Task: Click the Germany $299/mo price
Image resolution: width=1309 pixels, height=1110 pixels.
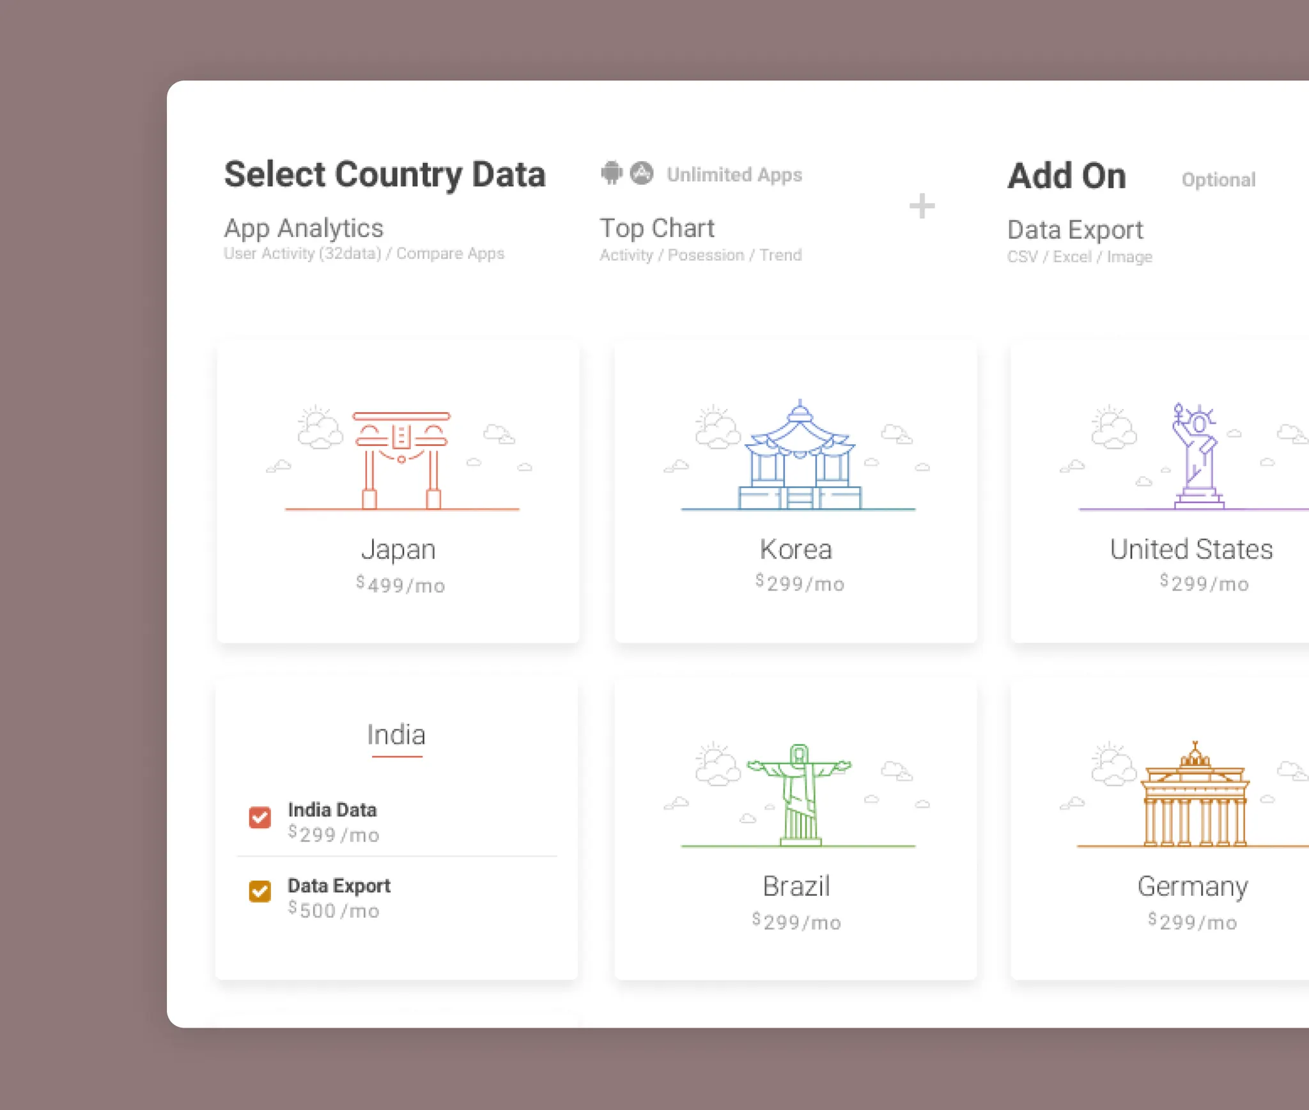Action: pos(1193,921)
